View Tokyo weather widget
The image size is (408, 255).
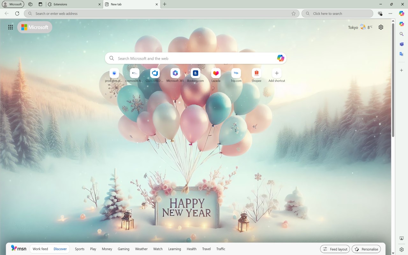[360, 27]
